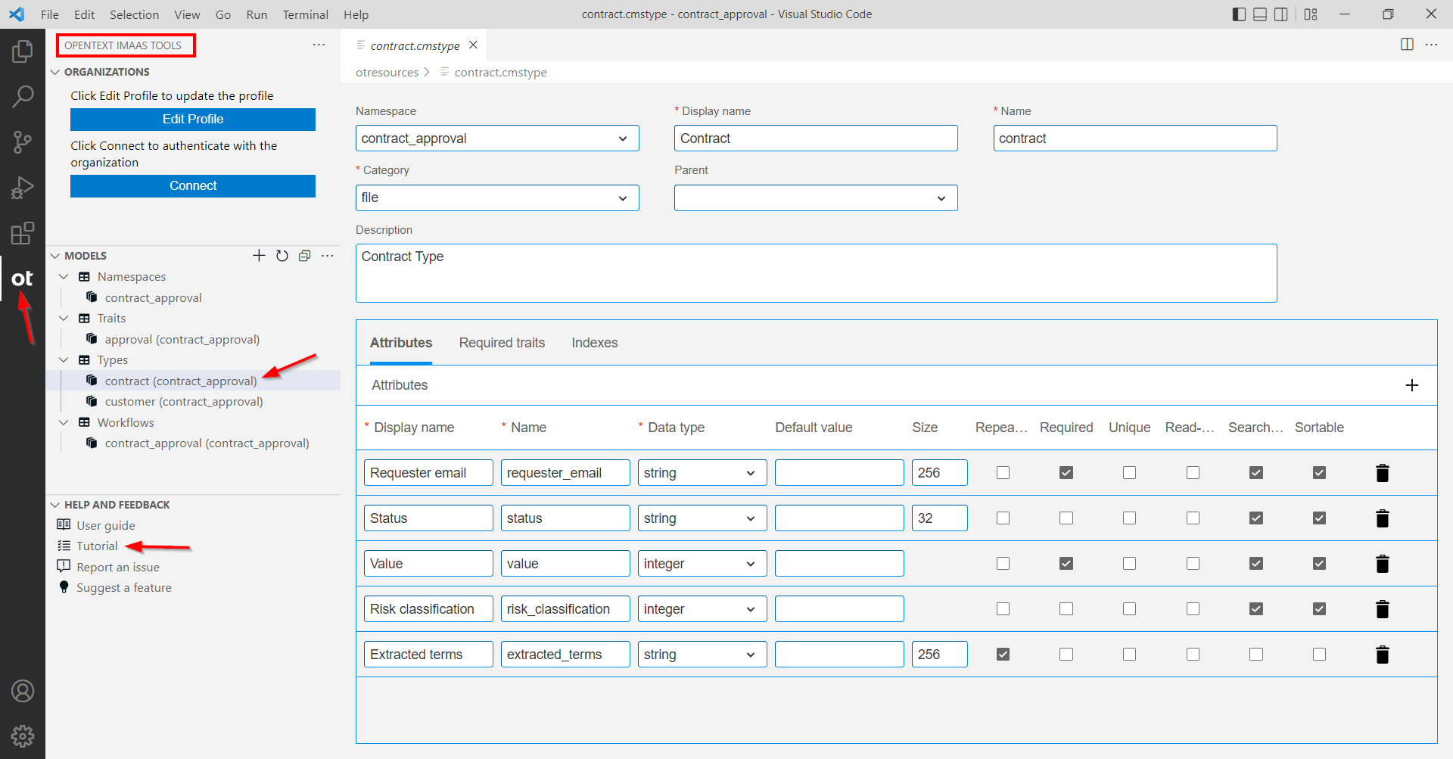Screen dimensions: 1453x759
Task: Open the Source Control view
Action: tap(22, 142)
